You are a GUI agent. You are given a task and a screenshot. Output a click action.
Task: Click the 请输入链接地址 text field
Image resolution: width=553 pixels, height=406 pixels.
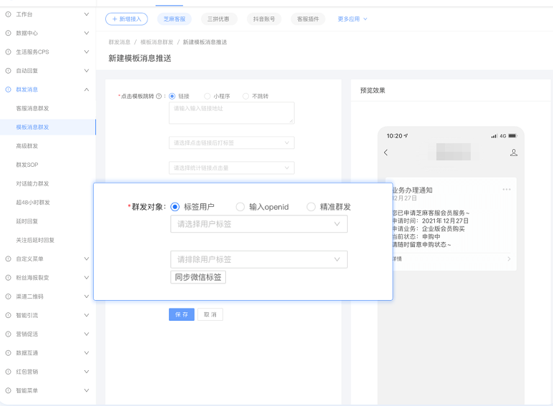232,112
